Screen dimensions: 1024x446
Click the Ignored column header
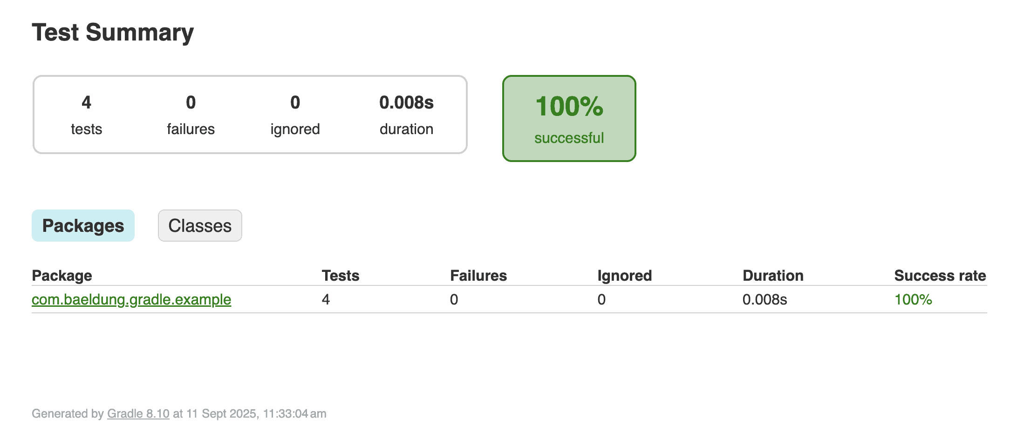pos(624,275)
